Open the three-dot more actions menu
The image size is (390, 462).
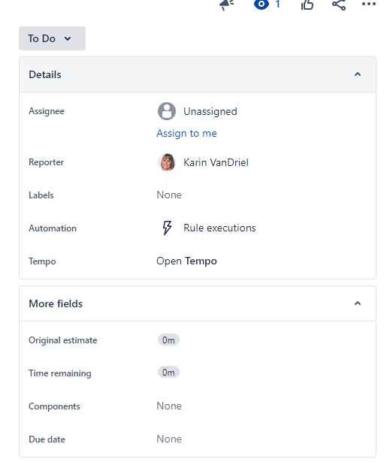tap(369, 4)
